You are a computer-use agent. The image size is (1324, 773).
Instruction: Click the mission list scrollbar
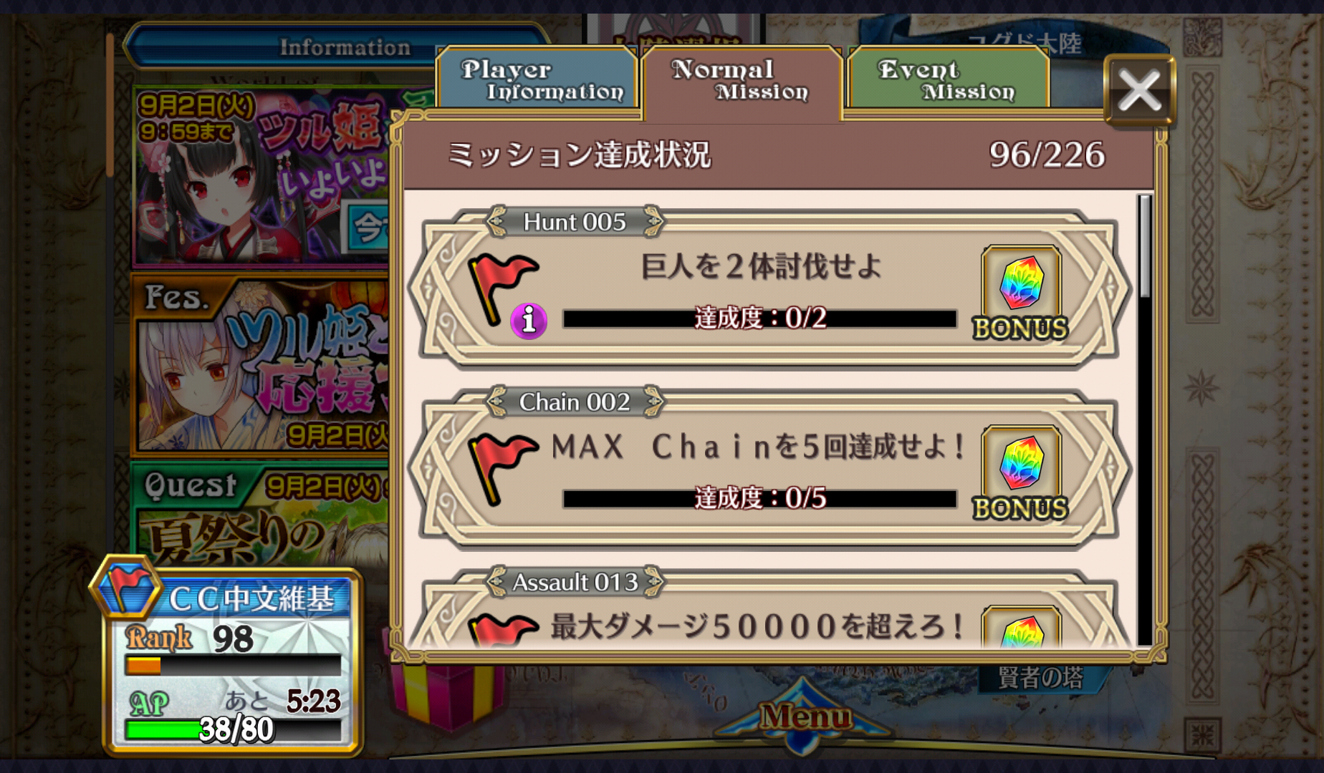coord(1145,420)
